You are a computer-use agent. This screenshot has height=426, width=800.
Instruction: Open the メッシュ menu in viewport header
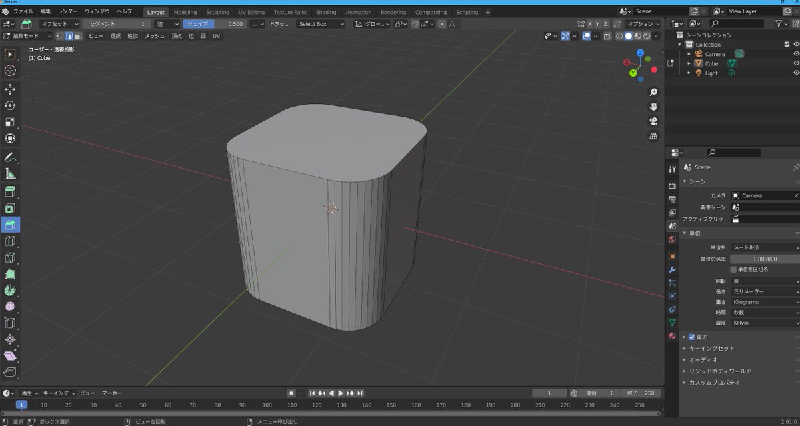click(x=155, y=36)
